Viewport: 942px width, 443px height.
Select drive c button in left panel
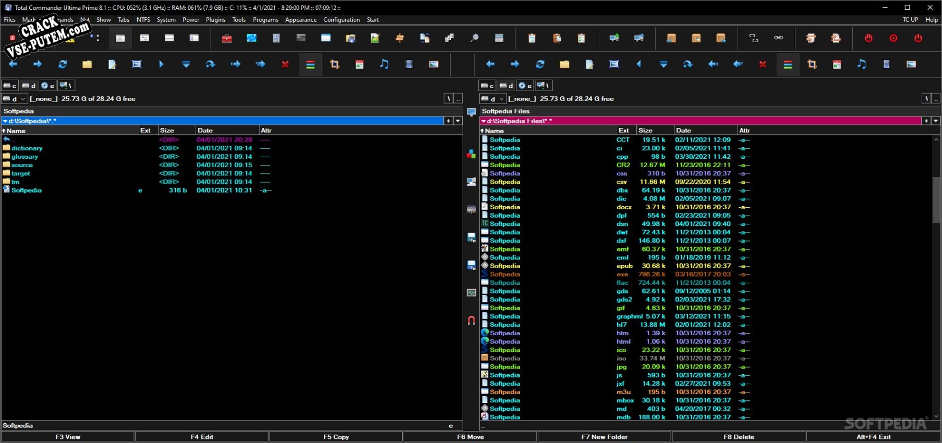(x=10, y=85)
